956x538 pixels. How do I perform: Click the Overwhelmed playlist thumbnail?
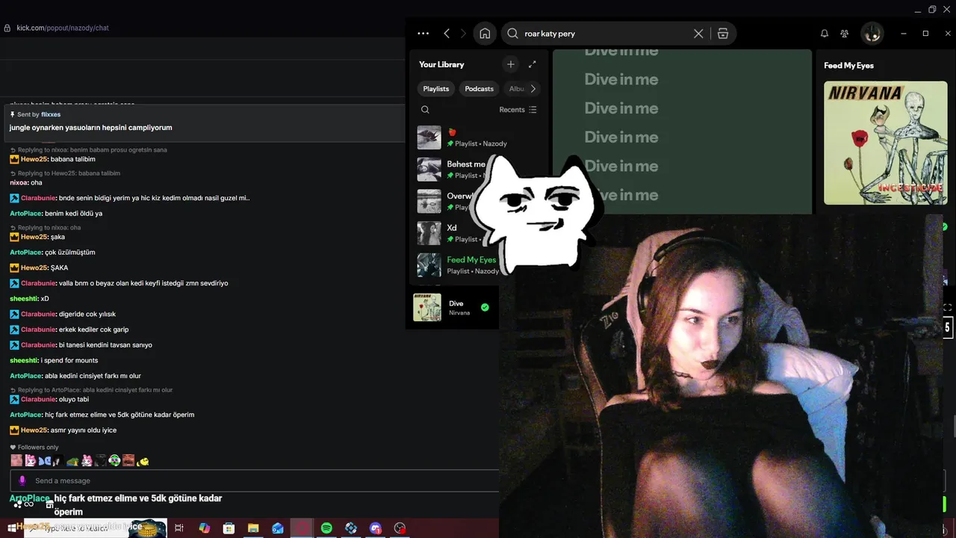[x=429, y=202]
